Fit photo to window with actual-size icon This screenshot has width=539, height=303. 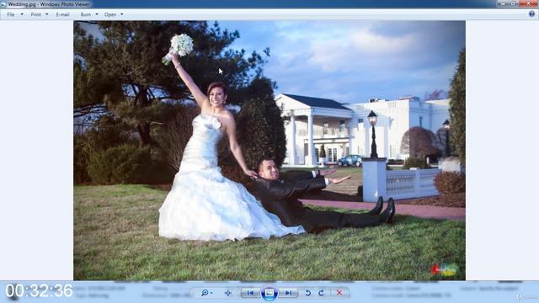[x=228, y=293]
